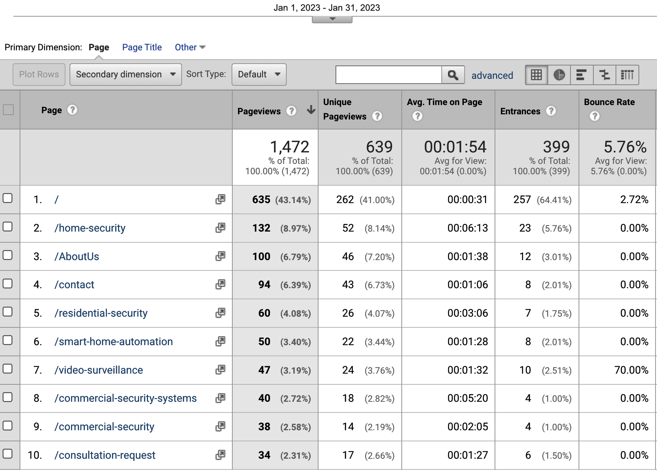This screenshot has width=657, height=475.
Task: Tick the checkbox for /video-surveillance row
Action: pyautogui.click(x=8, y=369)
